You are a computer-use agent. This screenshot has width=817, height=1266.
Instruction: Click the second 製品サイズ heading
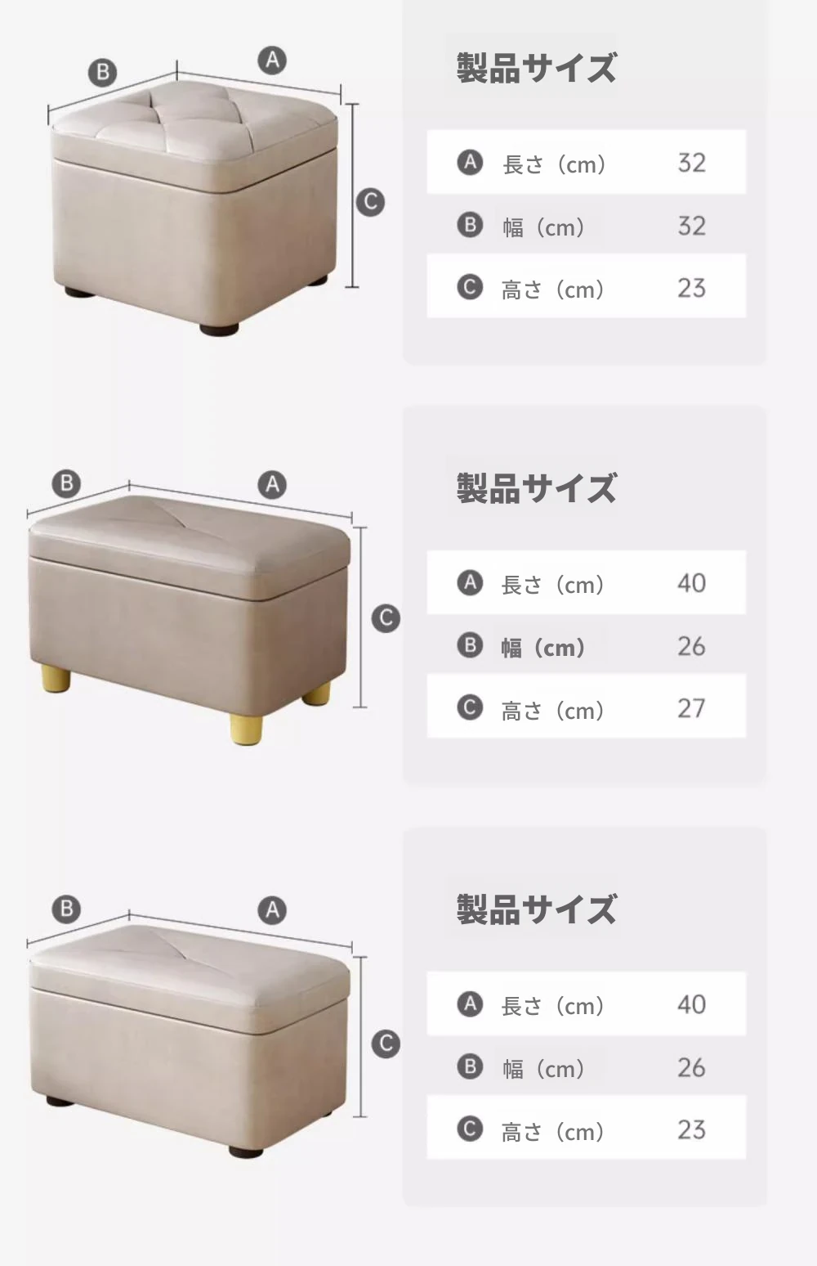point(536,488)
